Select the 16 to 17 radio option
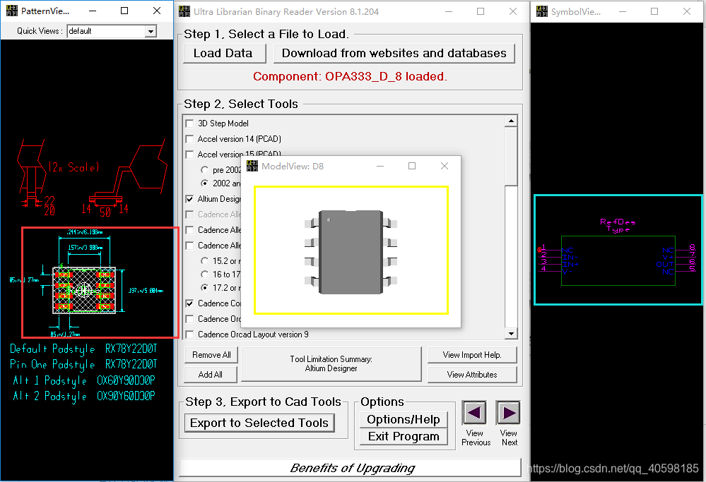The height and width of the screenshot is (482, 706). [204, 275]
